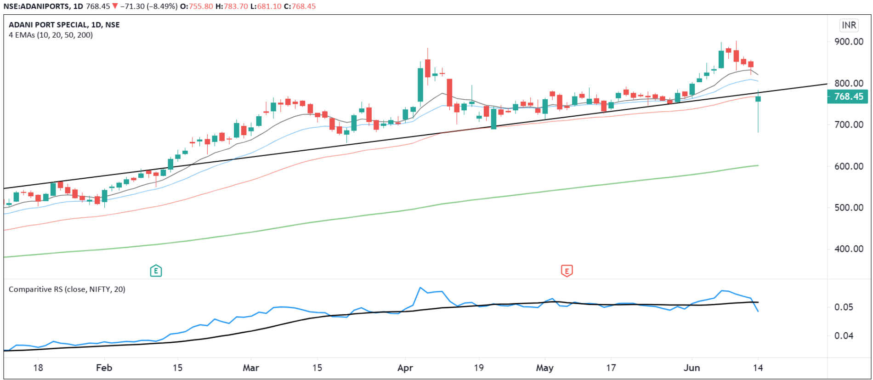Open the INR currency selector
Image resolution: width=873 pixels, height=380 pixels.
[848, 25]
